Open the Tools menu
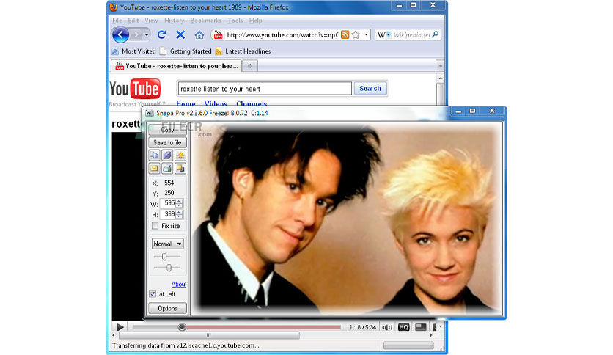 pos(235,21)
